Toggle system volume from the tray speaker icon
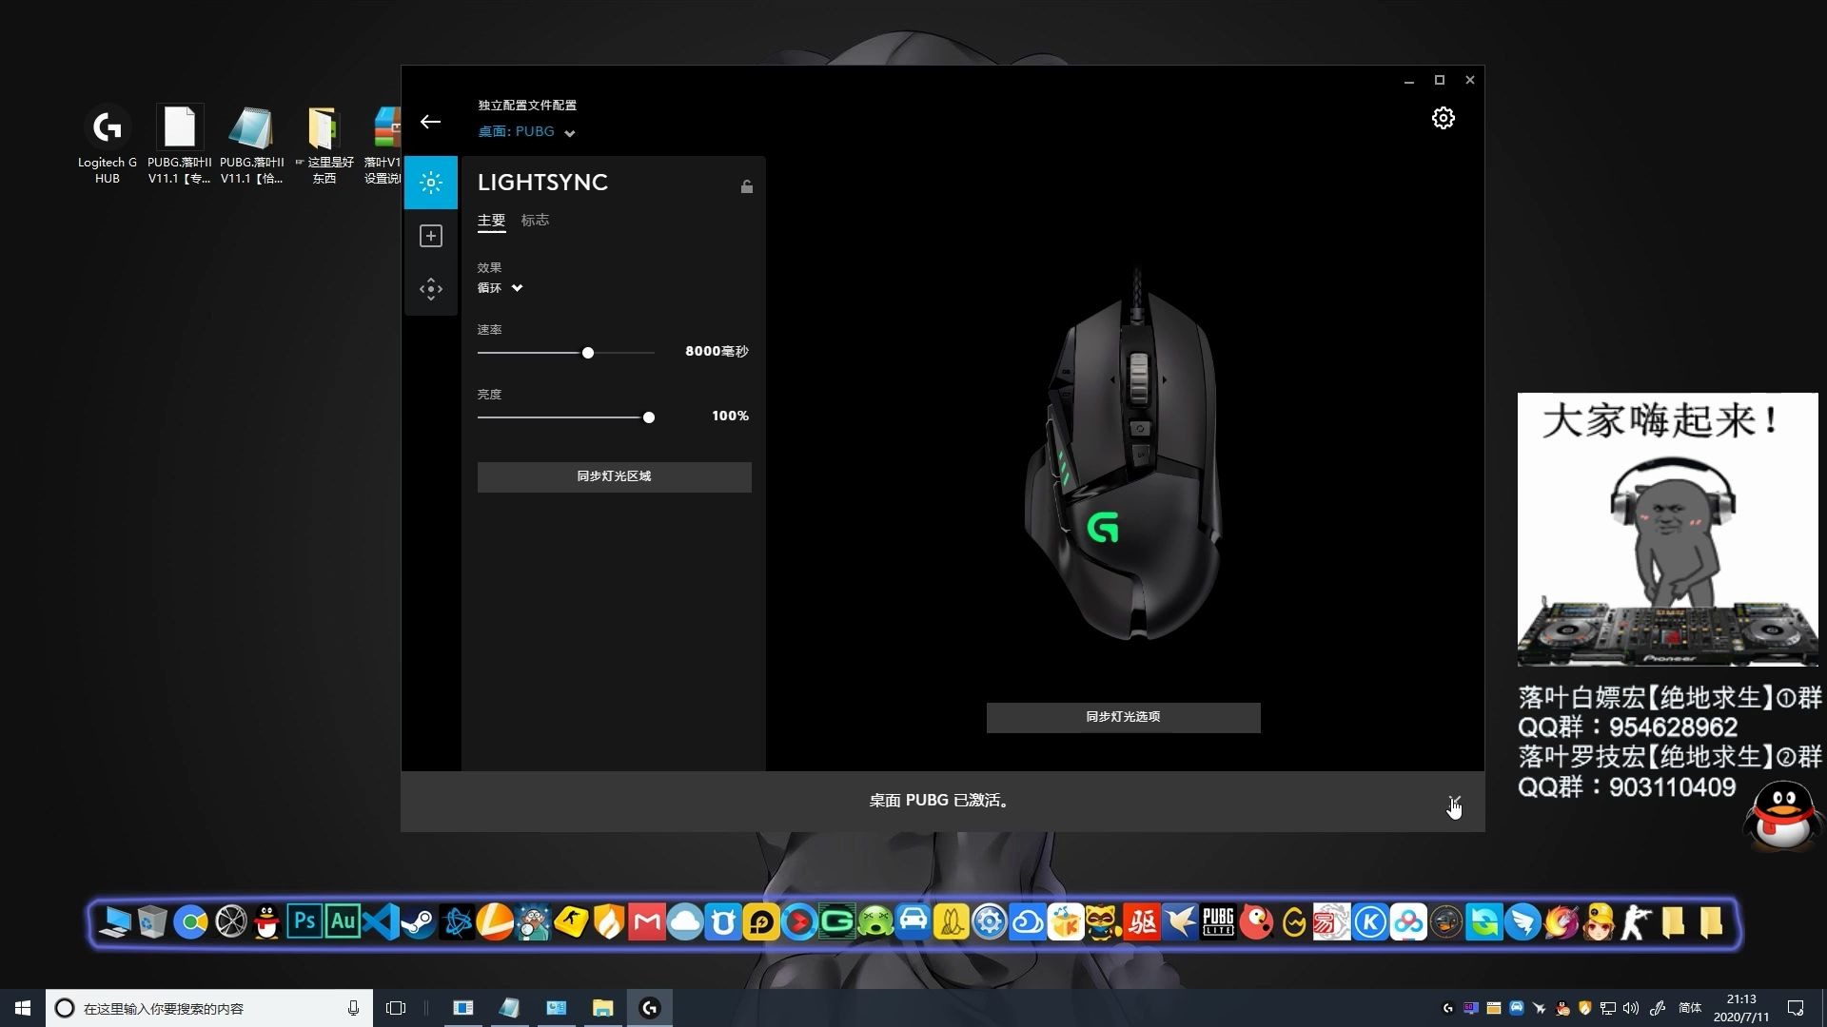The height and width of the screenshot is (1027, 1827). point(1631,1008)
